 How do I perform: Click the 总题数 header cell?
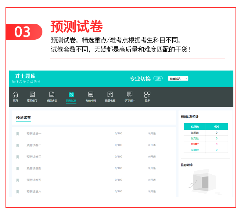[x=195, y=127]
